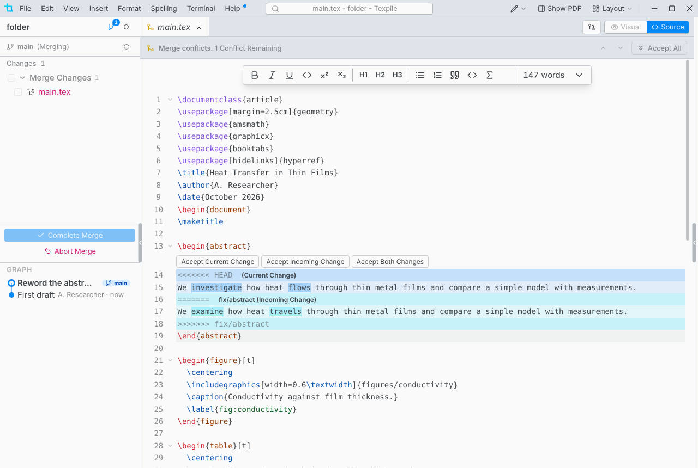Expand the 147 words count dropdown

(x=553, y=75)
